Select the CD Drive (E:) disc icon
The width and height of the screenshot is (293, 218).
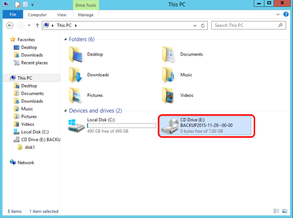pos(170,126)
